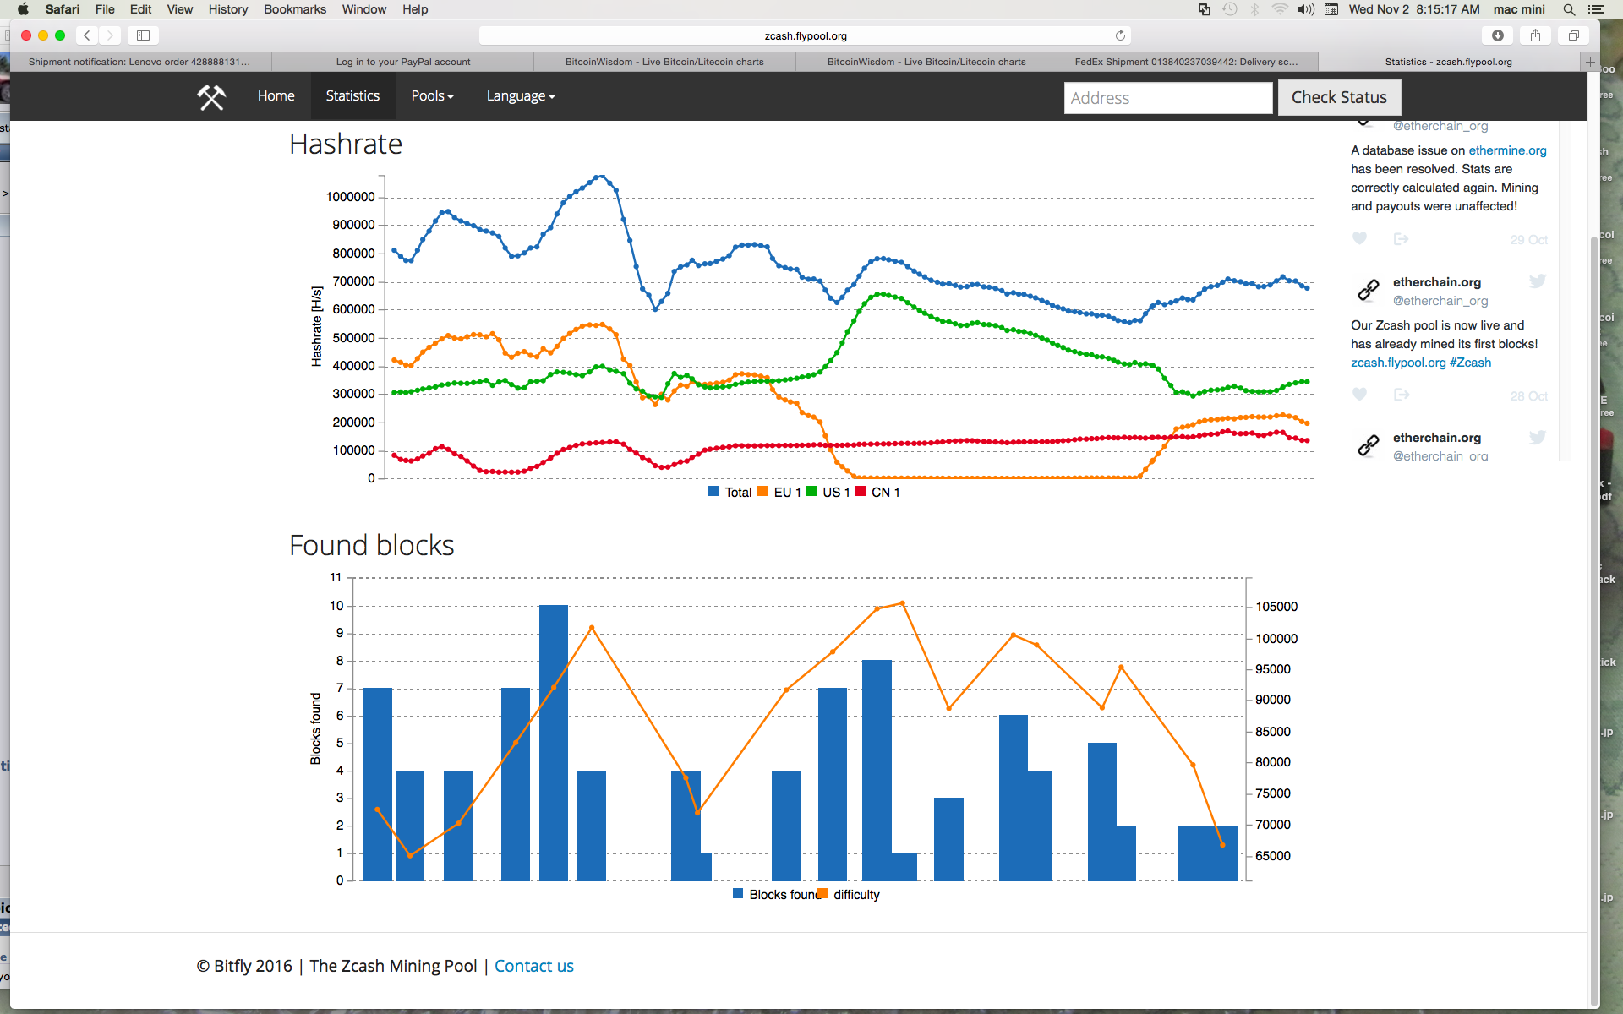Open the File menu

click(105, 9)
